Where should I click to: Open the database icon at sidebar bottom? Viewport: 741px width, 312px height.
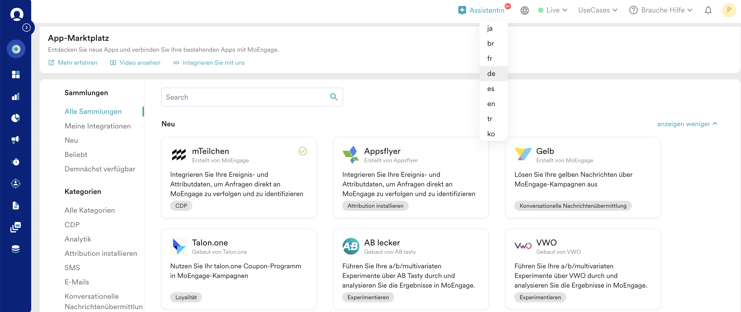point(16,249)
